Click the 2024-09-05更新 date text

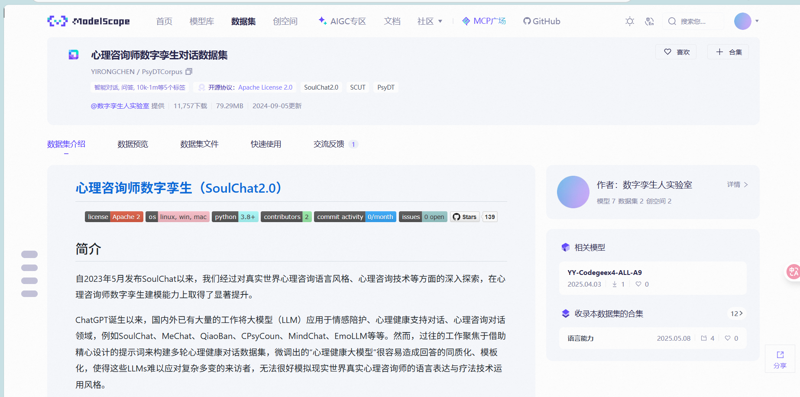tap(277, 106)
